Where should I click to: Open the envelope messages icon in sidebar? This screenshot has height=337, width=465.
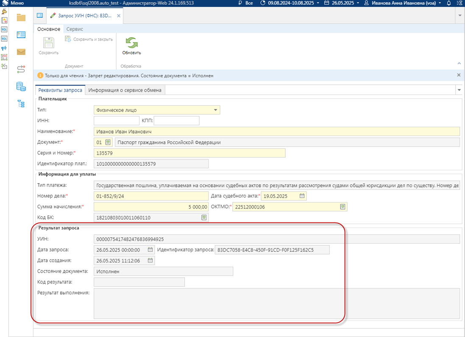coord(21,52)
